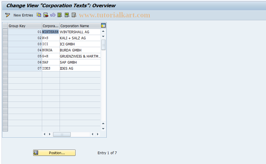Click the WINTERSH corporation field
The height and width of the screenshot is (164, 266).
point(51,32)
